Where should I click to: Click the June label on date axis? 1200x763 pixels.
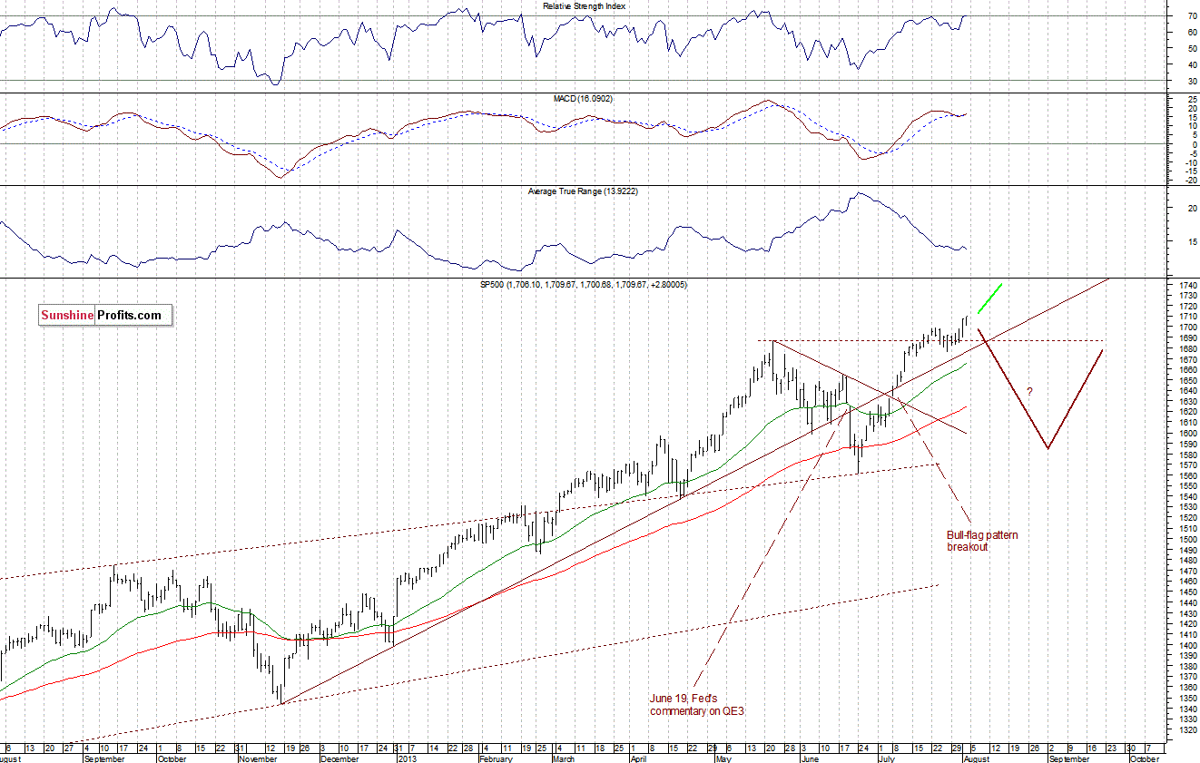(x=810, y=758)
